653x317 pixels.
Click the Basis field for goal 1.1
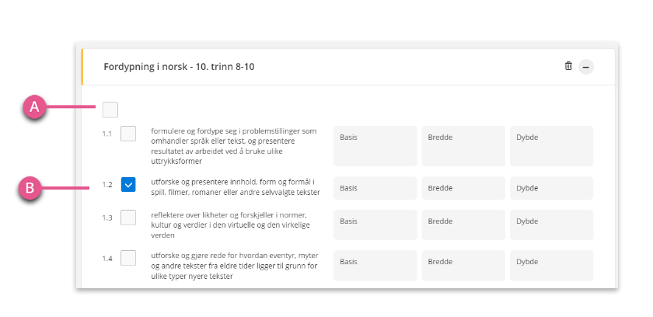click(x=375, y=146)
